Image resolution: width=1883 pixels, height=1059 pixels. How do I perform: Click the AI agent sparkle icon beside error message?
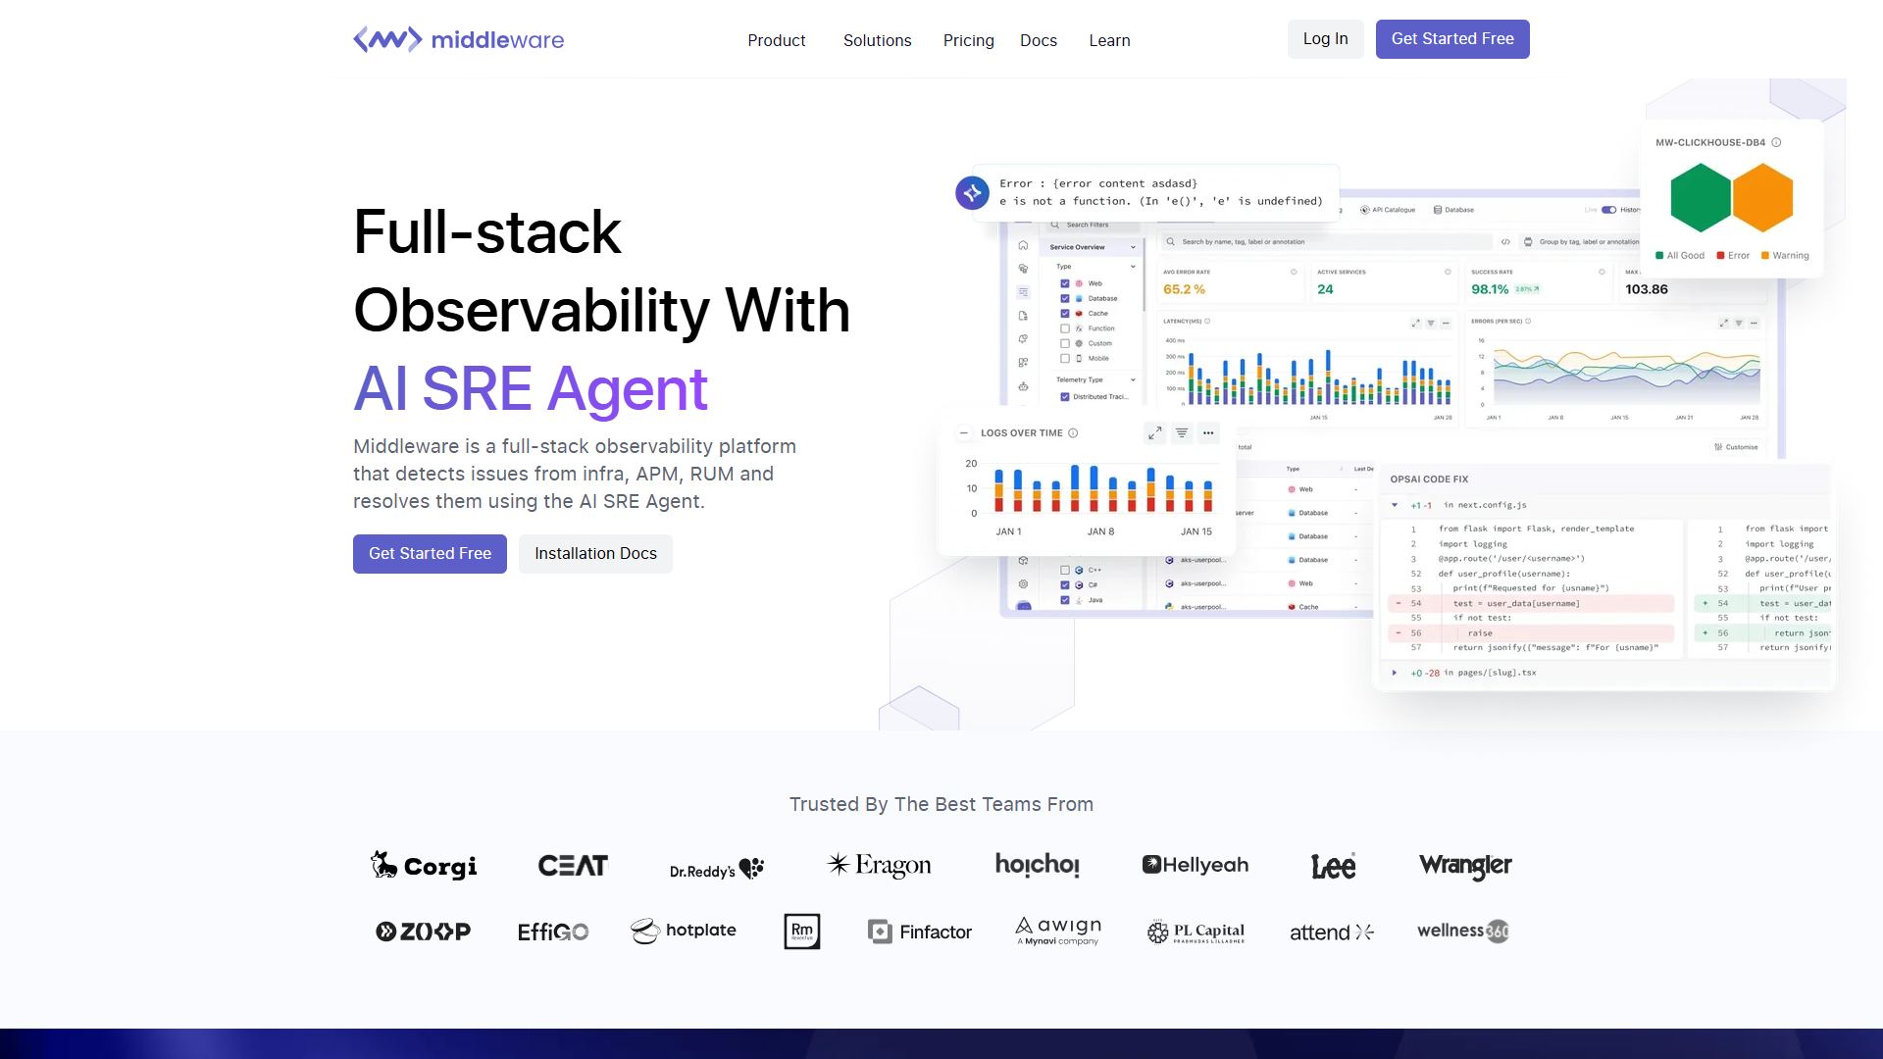pyautogui.click(x=972, y=192)
